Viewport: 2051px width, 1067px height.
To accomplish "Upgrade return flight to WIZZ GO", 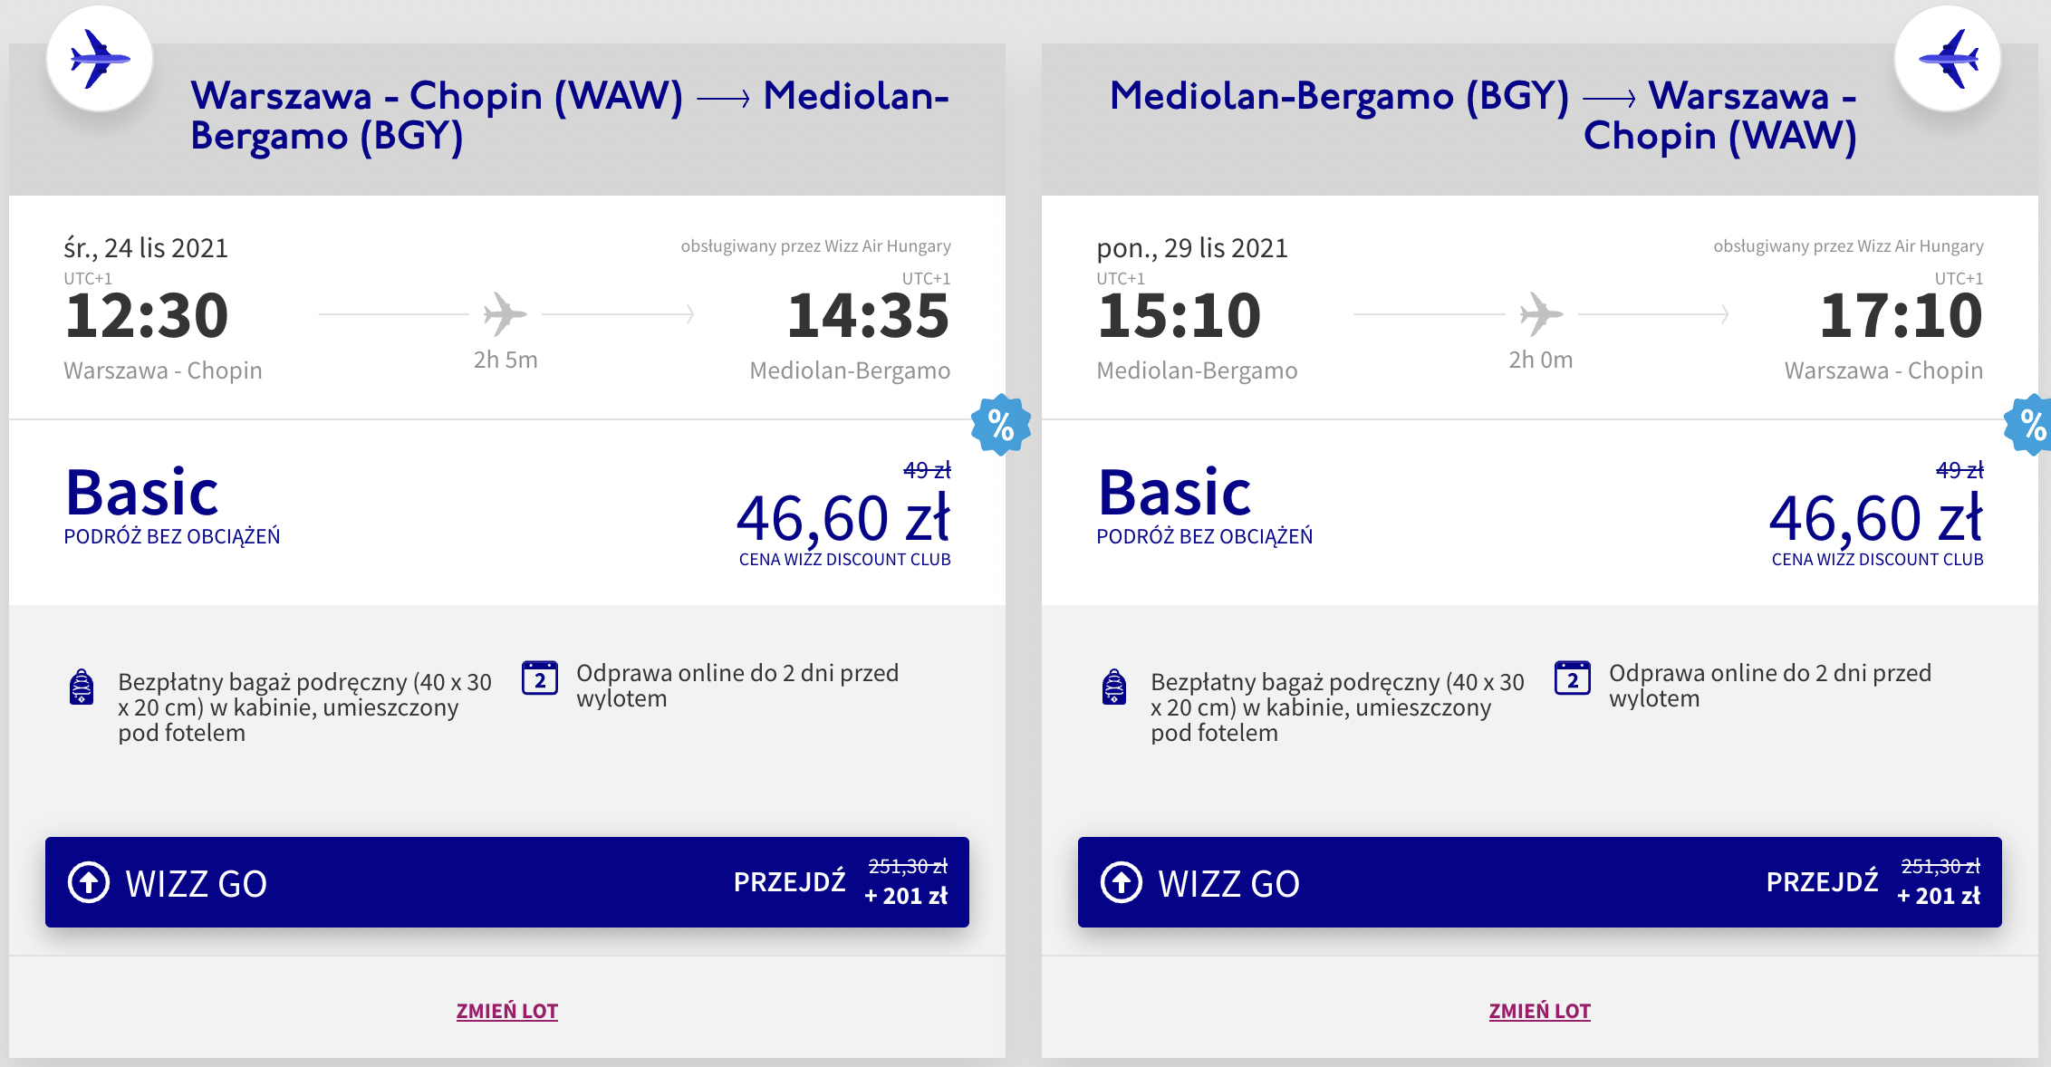I will [x=1540, y=882].
